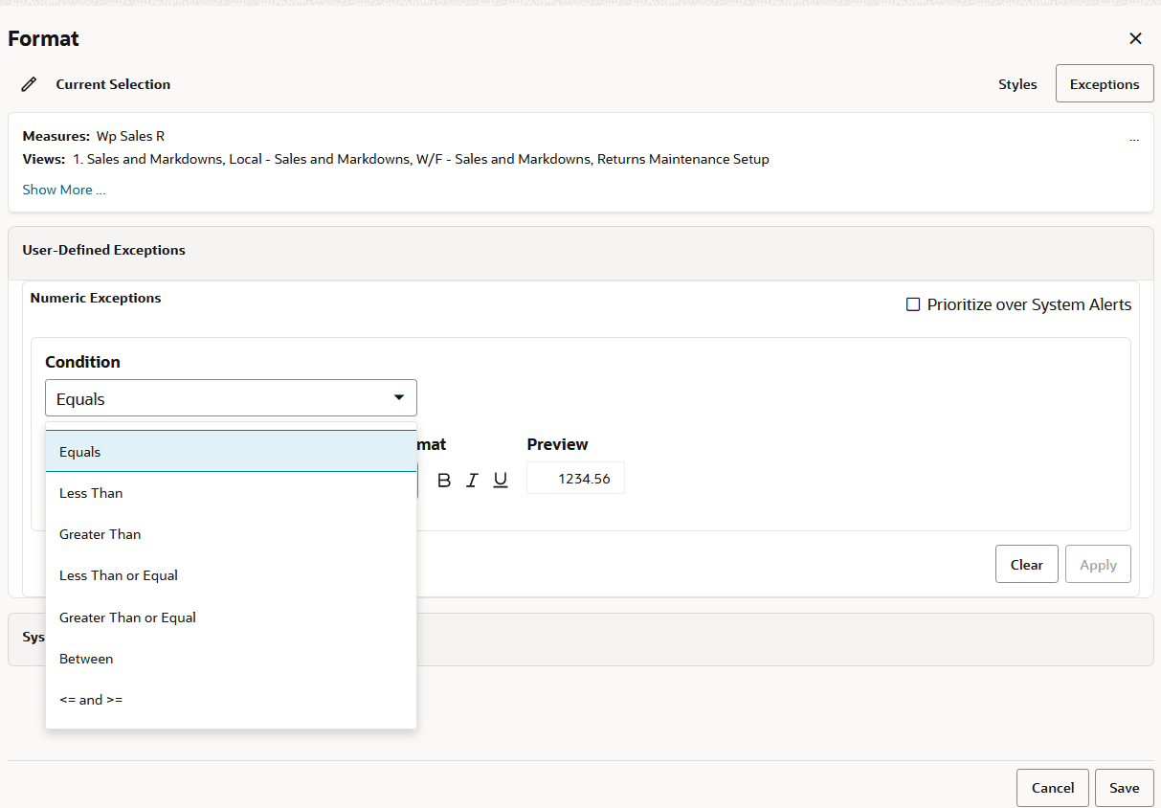
Task: Click the Clear button for numeric exceptions
Action: point(1026,563)
